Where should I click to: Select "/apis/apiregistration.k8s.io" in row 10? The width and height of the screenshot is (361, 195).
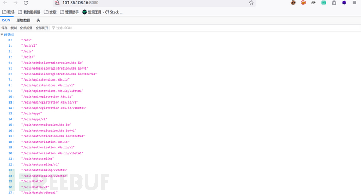47,97
